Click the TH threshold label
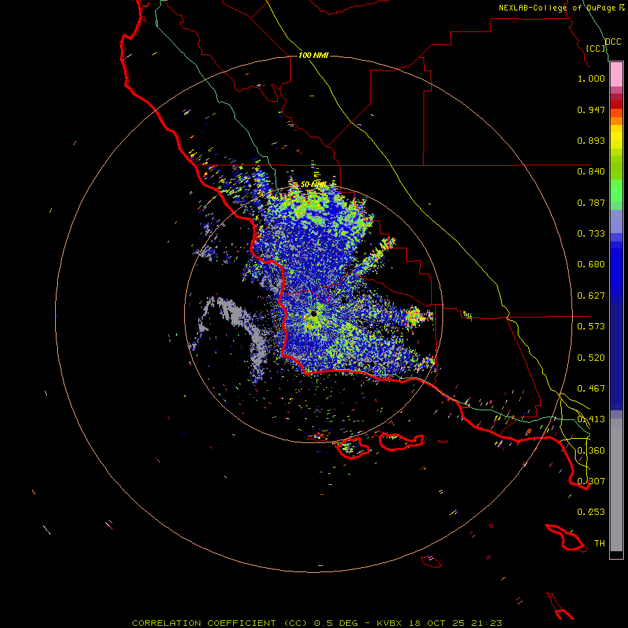 [x=599, y=544]
